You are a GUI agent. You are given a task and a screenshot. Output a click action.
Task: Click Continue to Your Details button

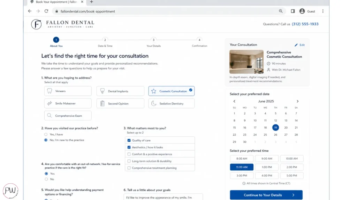click(x=266, y=195)
